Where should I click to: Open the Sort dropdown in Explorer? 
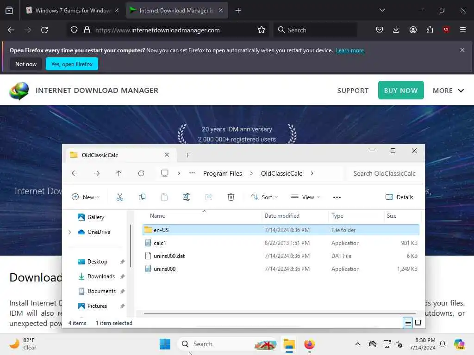(264, 197)
